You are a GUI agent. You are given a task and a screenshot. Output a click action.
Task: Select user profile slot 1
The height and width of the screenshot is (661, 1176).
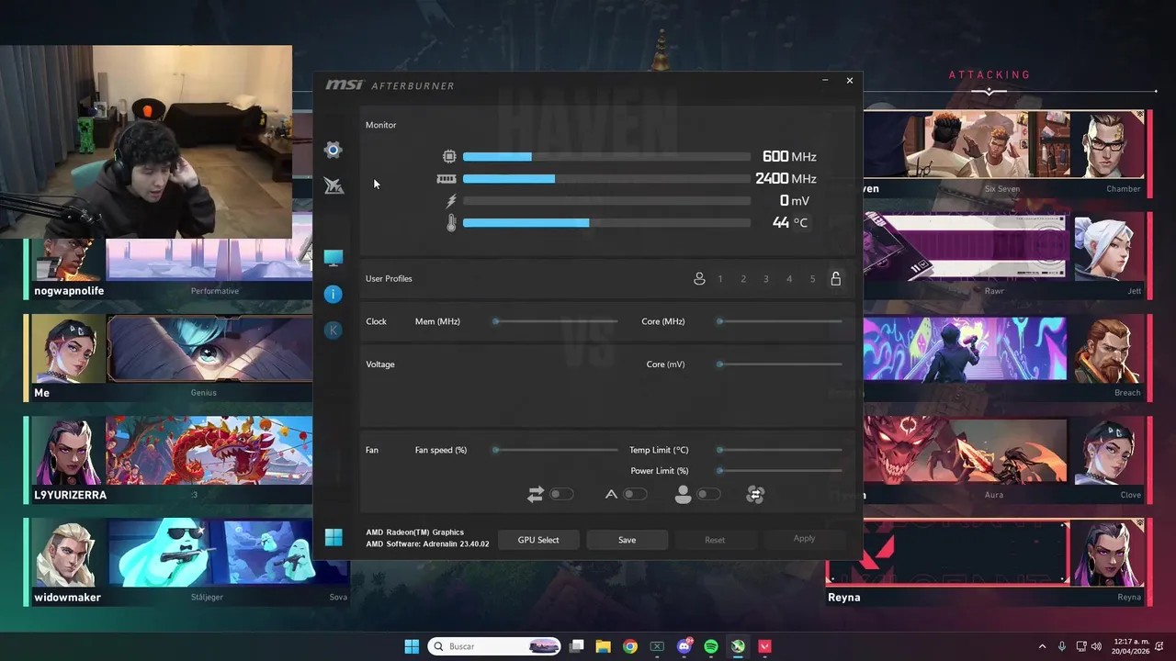coord(720,279)
